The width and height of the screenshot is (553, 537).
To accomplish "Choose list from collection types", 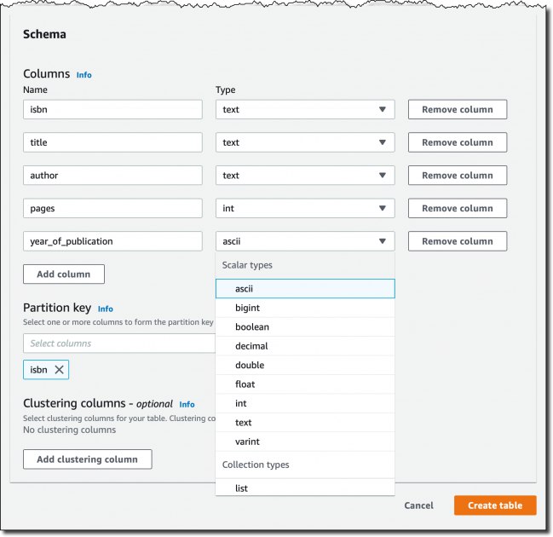I will pyautogui.click(x=305, y=488).
